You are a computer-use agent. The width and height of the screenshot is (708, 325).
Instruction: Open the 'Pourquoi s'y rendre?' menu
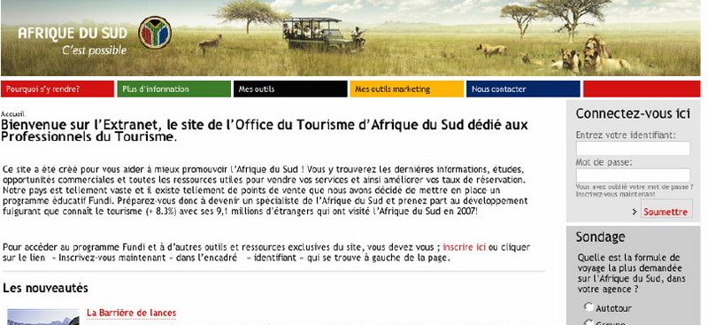pos(58,89)
